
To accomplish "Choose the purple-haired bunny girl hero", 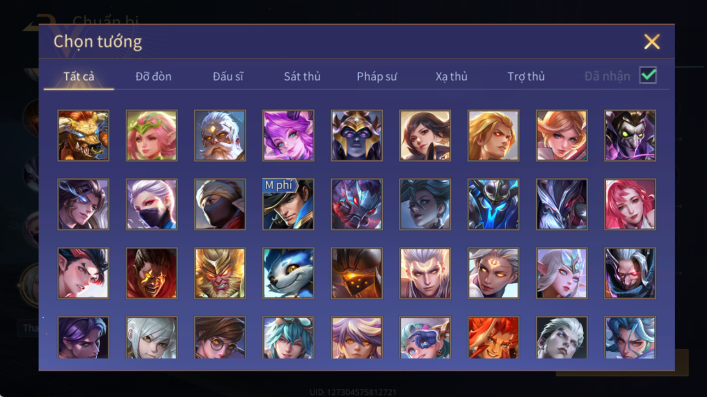I will [288, 136].
